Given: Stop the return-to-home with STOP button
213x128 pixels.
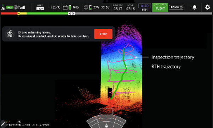Looking at the screenshot, I should pos(103,34).
